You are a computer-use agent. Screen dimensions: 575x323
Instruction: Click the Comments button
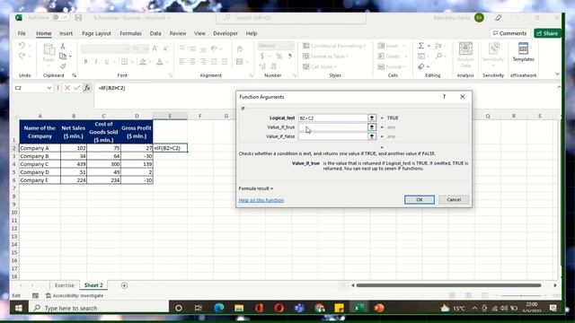pos(509,33)
